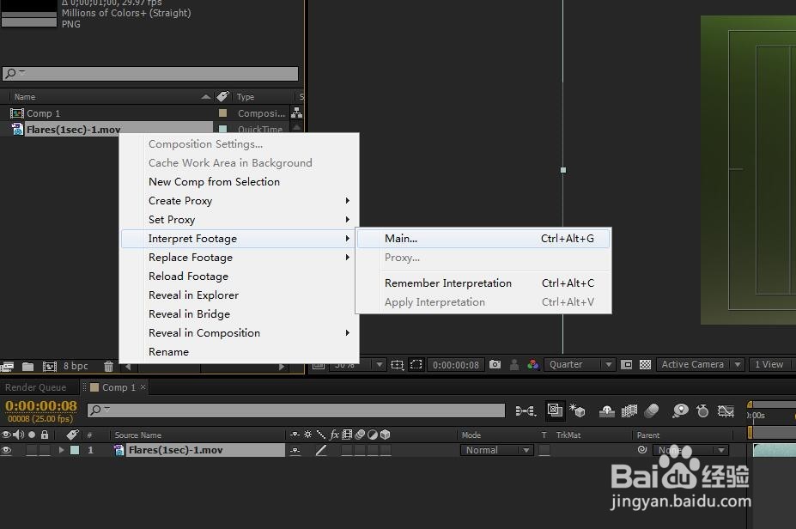The width and height of the screenshot is (796, 529).
Task: Toggle the transparency grid icon
Action: pyautogui.click(x=645, y=364)
